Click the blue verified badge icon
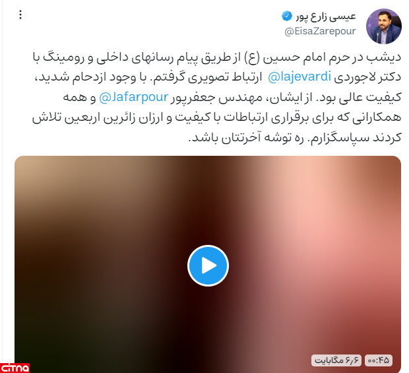Viewport: 409px width, 373px height. coord(287,17)
